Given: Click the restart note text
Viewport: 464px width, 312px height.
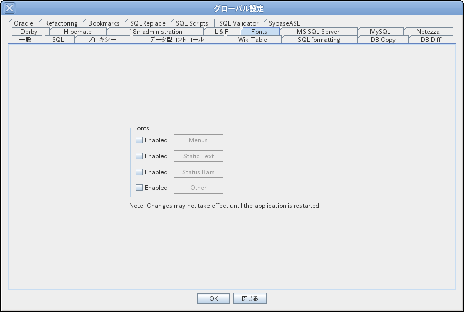Looking at the screenshot, I should click(x=225, y=206).
